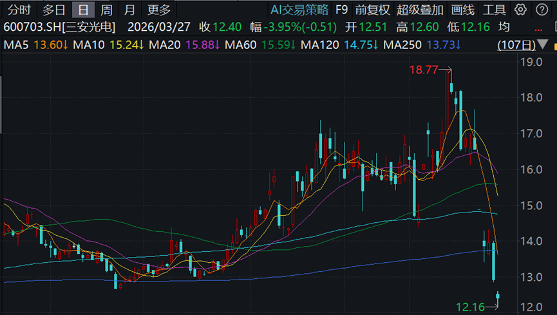
Task: Click the 18.77 peak price marker
Action: 424,70
